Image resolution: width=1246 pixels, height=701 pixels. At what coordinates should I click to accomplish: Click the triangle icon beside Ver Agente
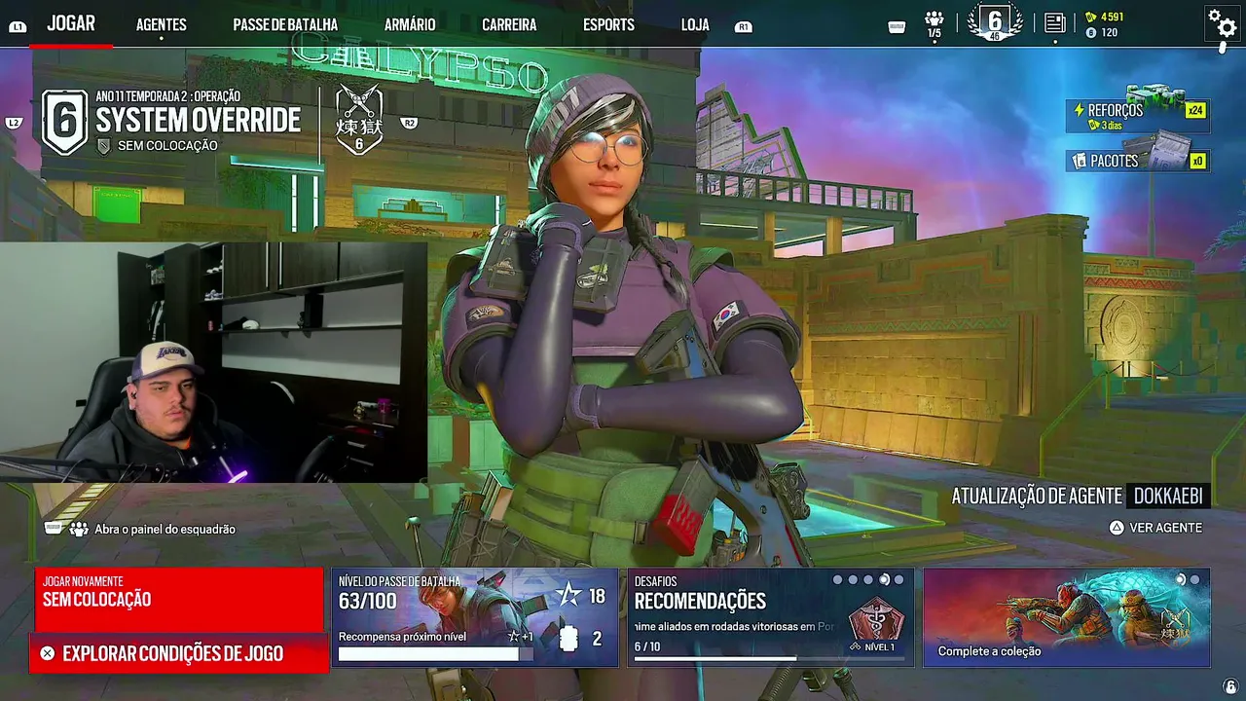click(1117, 528)
